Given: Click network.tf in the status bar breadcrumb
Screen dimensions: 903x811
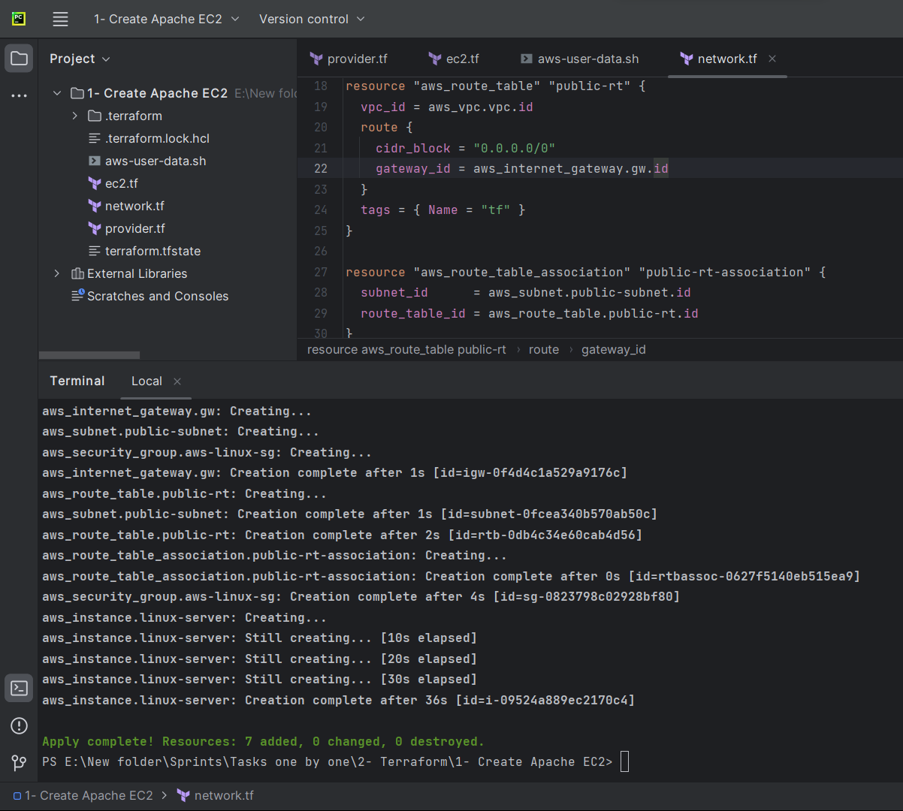Looking at the screenshot, I should [x=225, y=795].
